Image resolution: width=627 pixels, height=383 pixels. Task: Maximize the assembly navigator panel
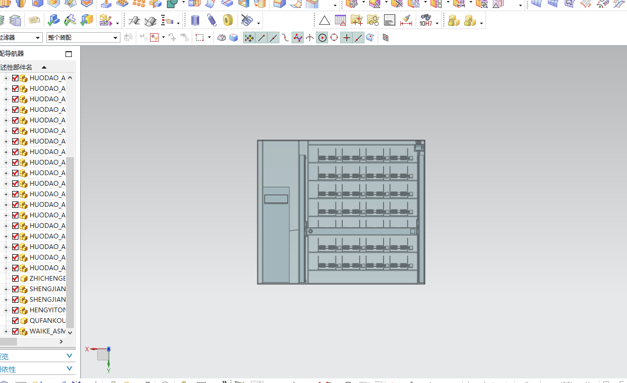point(69,54)
